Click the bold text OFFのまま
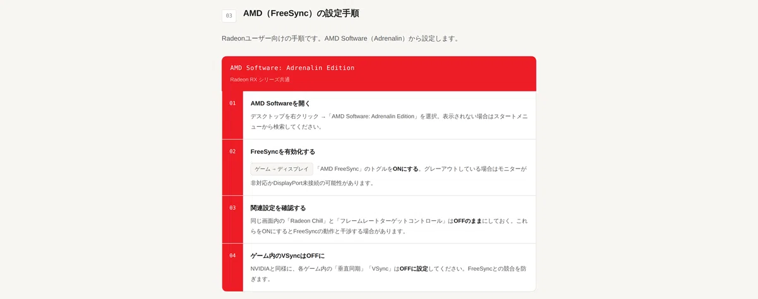This screenshot has width=758, height=299. [x=468, y=221]
